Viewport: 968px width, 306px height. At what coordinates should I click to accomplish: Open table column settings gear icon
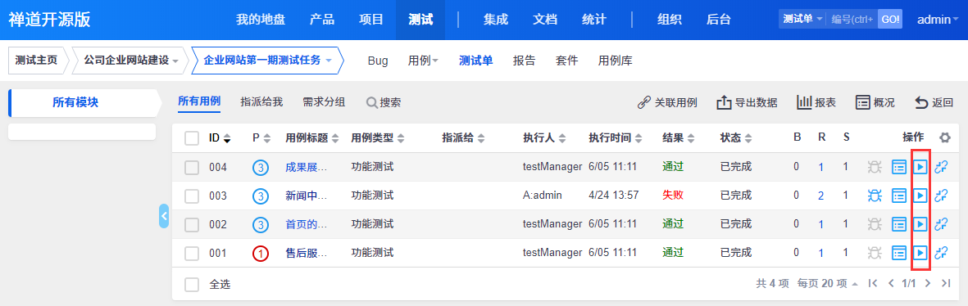pos(944,138)
